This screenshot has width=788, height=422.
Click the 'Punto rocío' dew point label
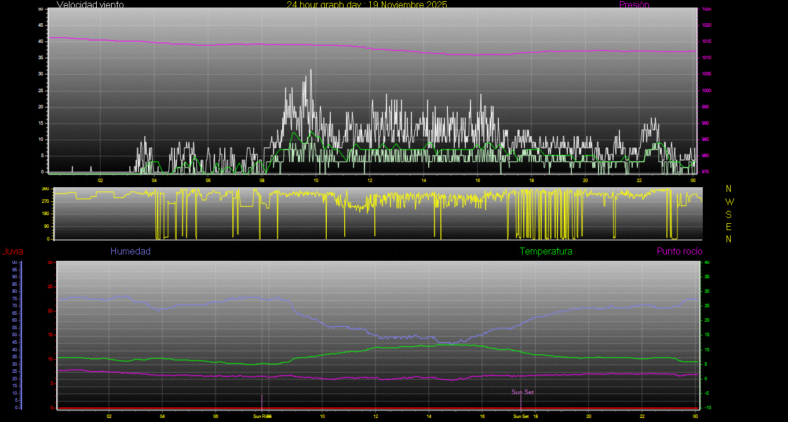[680, 251]
